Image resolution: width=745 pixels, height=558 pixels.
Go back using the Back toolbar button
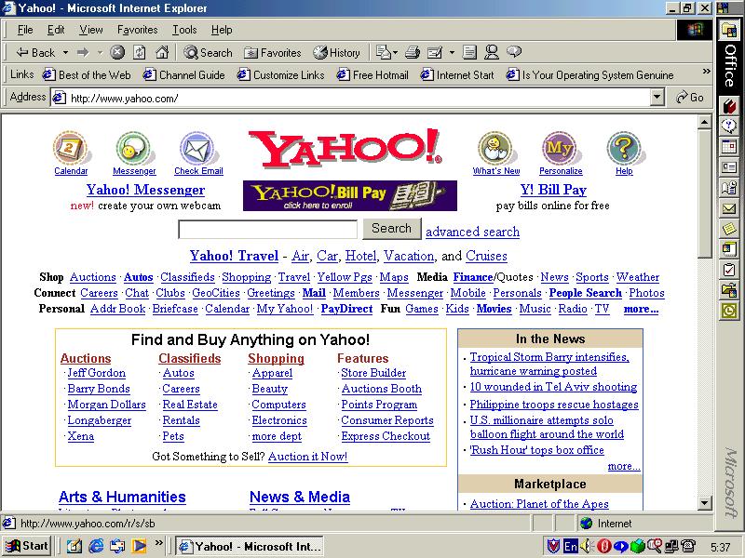pos(35,53)
